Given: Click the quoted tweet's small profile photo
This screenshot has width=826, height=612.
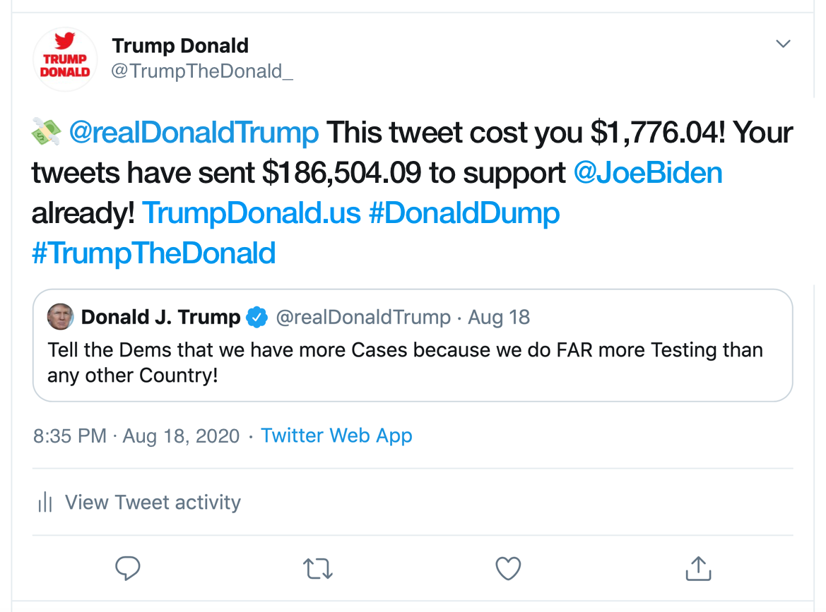Looking at the screenshot, I should tap(60, 317).
